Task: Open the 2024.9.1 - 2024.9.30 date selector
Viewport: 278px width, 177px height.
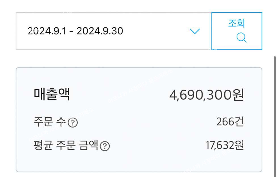Action: (114, 31)
